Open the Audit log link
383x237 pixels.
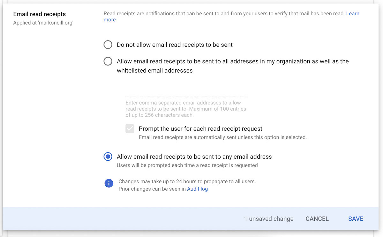point(197,189)
